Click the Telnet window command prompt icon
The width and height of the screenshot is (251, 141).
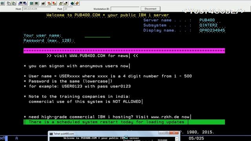(x=51, y=134)
